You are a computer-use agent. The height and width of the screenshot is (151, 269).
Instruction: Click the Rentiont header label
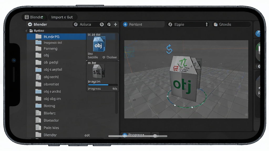click(136, 24)
